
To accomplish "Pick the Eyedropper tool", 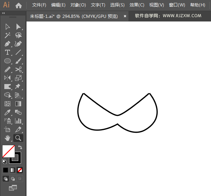I will coord(8,112).
